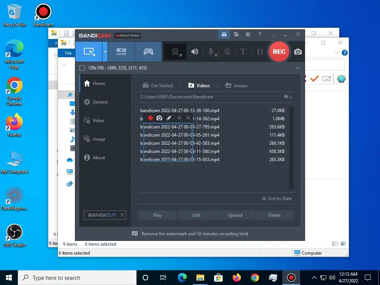Switch Explorer to large icons view
This screenshot has width=380, height=285.
343,244
